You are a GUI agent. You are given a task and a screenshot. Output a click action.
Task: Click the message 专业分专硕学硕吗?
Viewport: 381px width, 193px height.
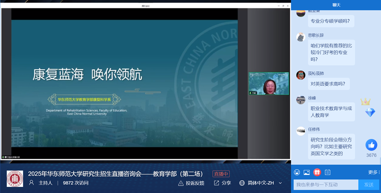(x=331, y=21)
